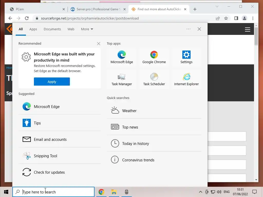Click the Chrome address bar URL
Screen dimensions: 263x197
(x=90, y=18)
